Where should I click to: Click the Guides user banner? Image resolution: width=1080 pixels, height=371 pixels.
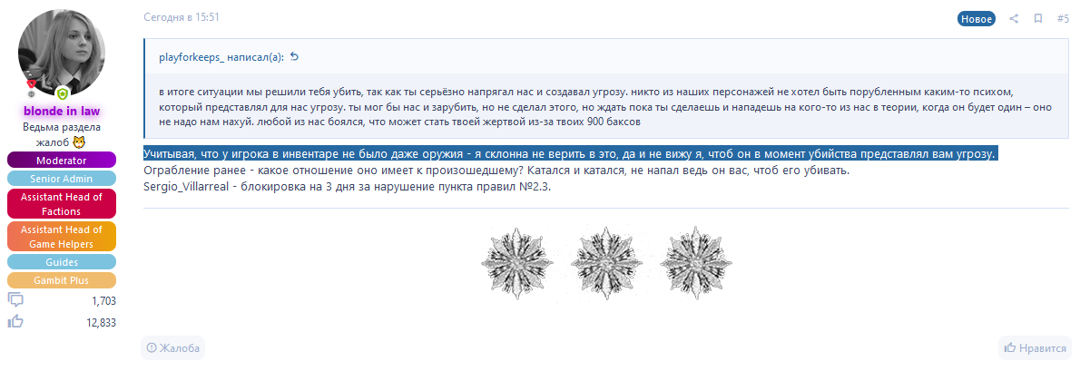click(x=62, y=262)
